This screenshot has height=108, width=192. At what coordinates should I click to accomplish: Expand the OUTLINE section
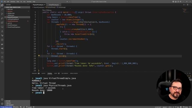(x=17, y=101)
